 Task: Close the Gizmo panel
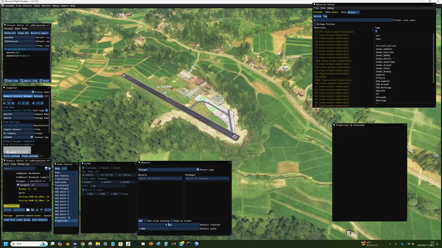135,163
